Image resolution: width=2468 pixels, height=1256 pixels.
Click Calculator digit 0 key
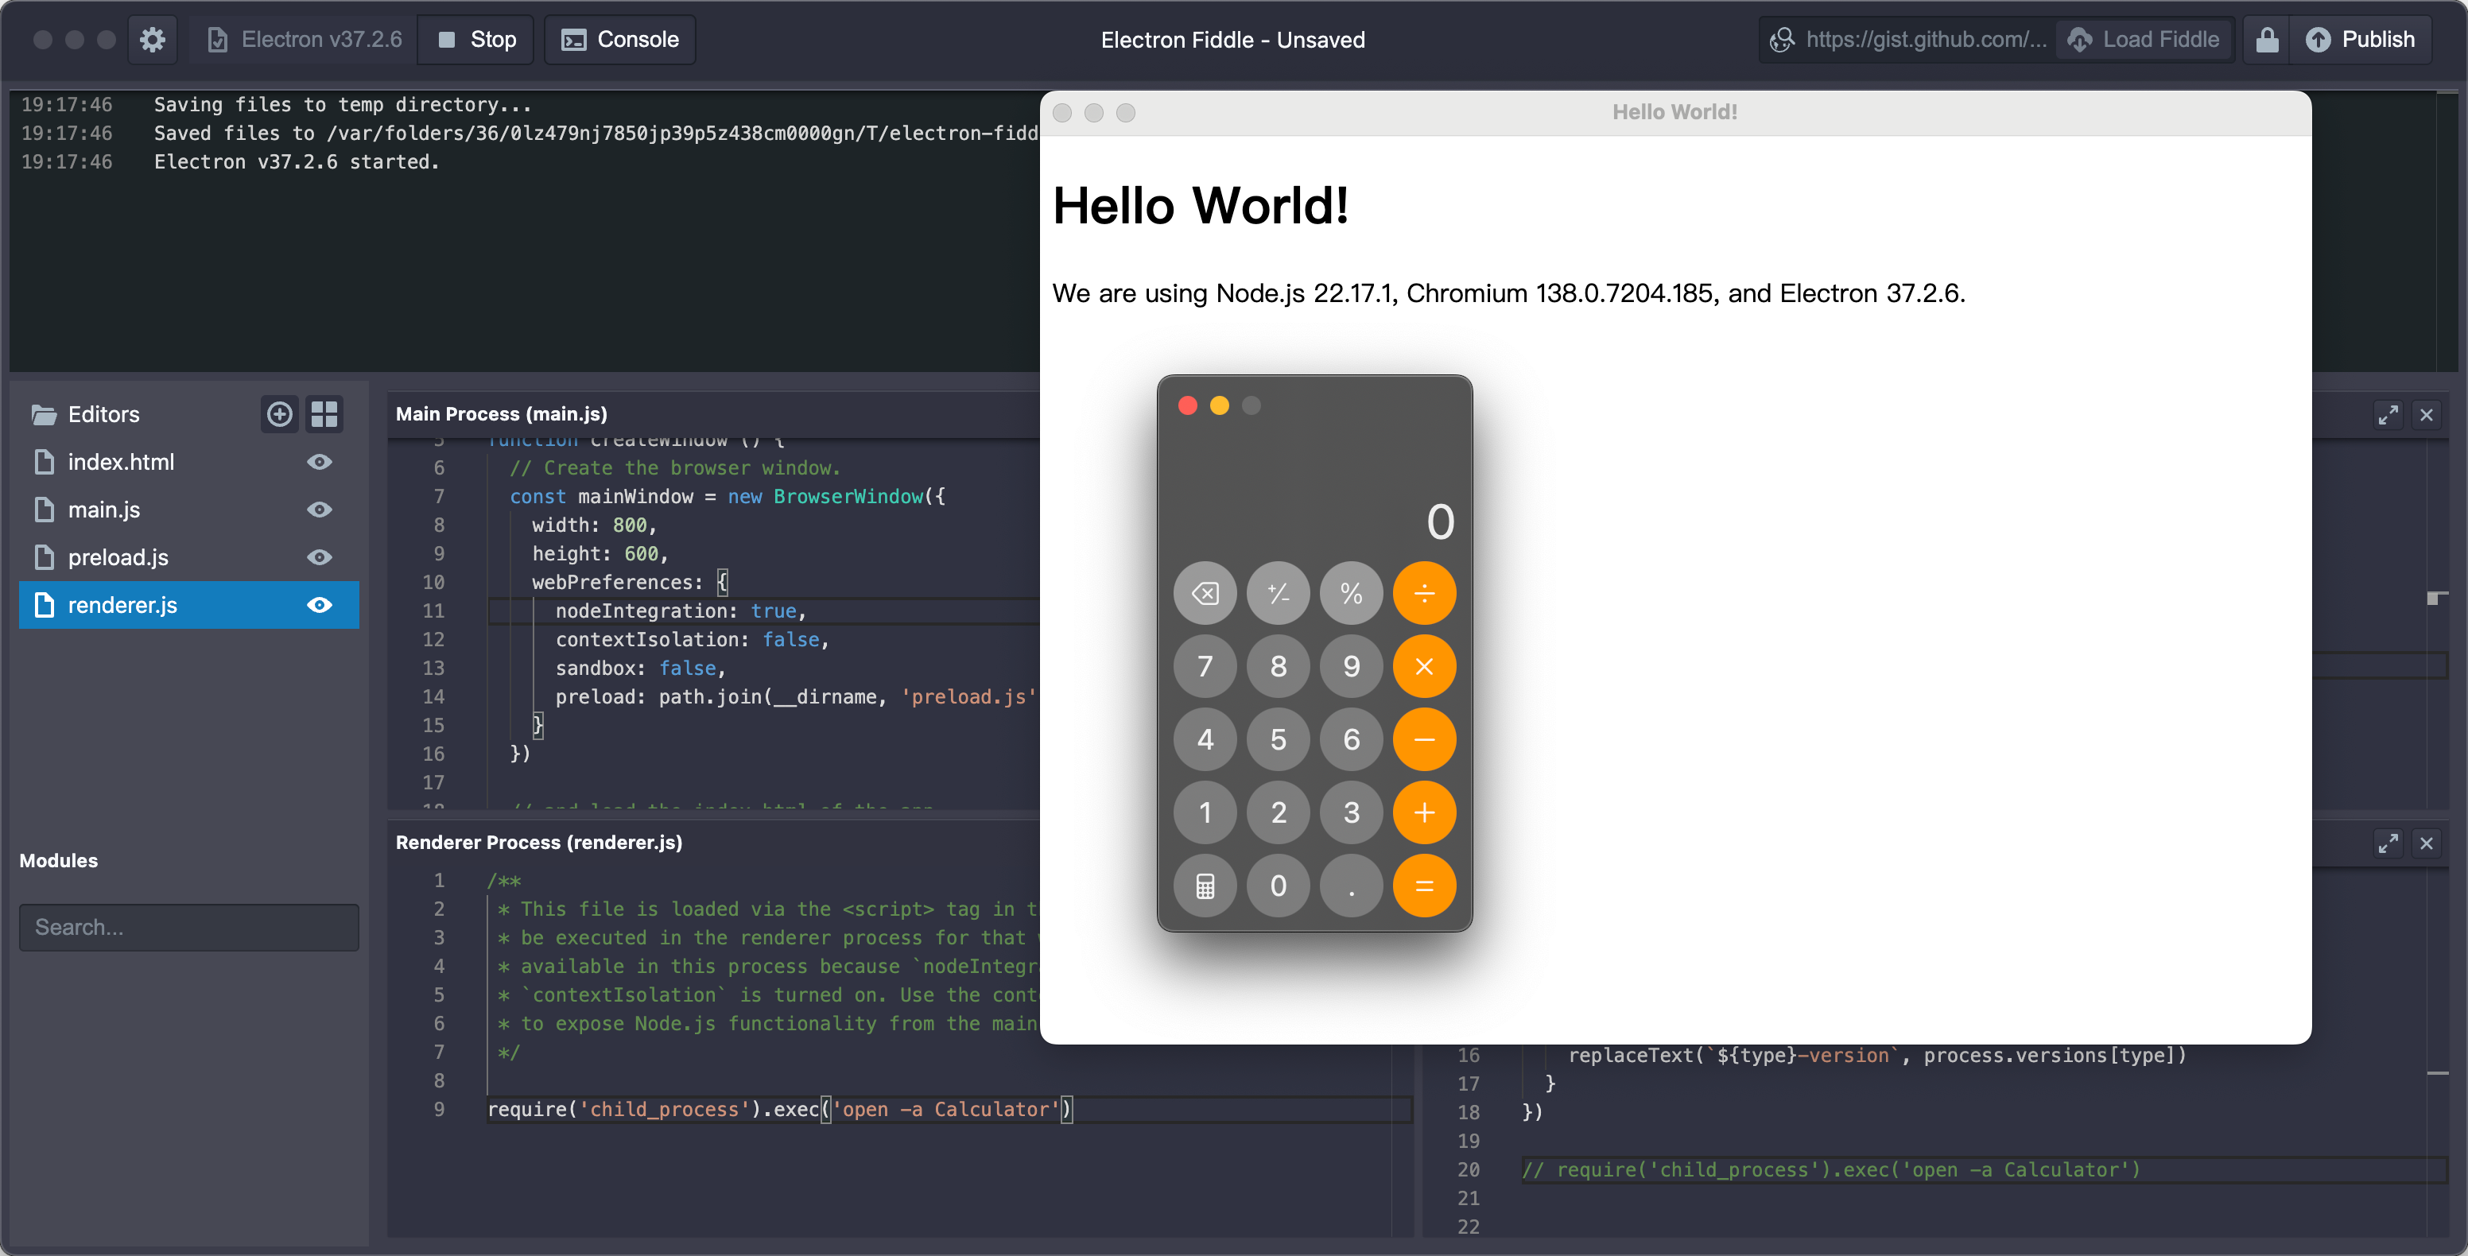1278,886
